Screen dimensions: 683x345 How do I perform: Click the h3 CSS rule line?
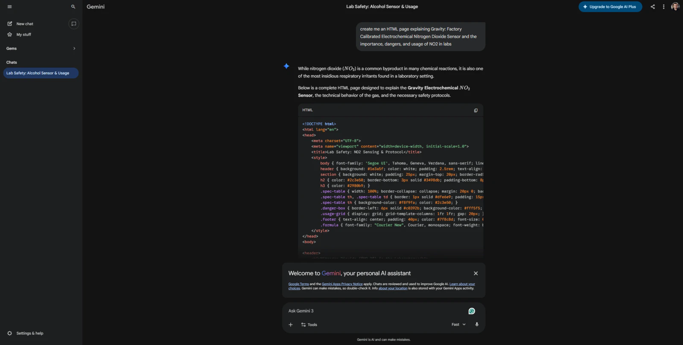pyautogui.click(x=345, y=186)
